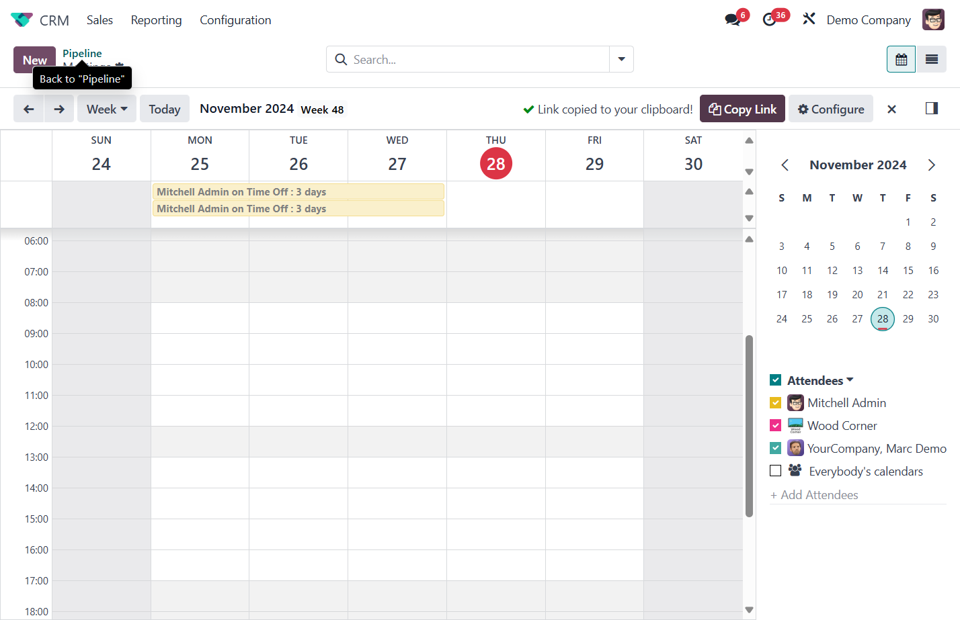Click the CRM app title
This screenshot has height=620, width=960.
pyautogui.click(x=54, y=20)
